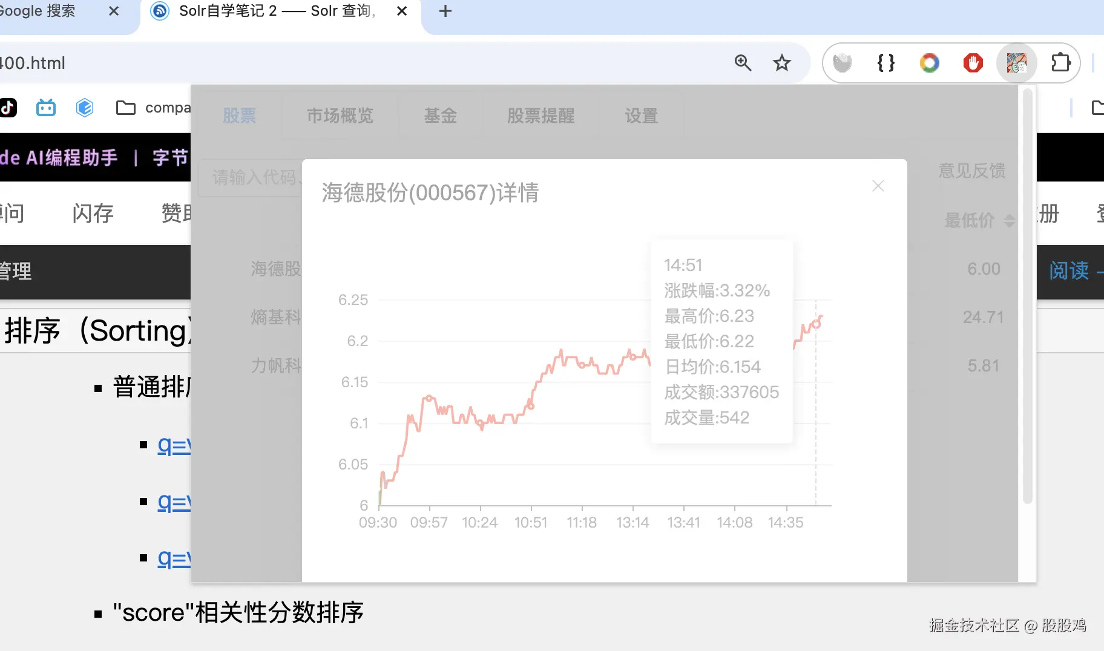Open the first q= link under 普通排序
Image resolution: width=1104 pixels, height=651 pixels.
click(171, 446)
